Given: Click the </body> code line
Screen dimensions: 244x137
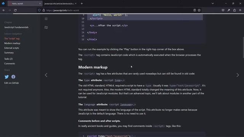Looking at the screenshot, I should point(92,32).
